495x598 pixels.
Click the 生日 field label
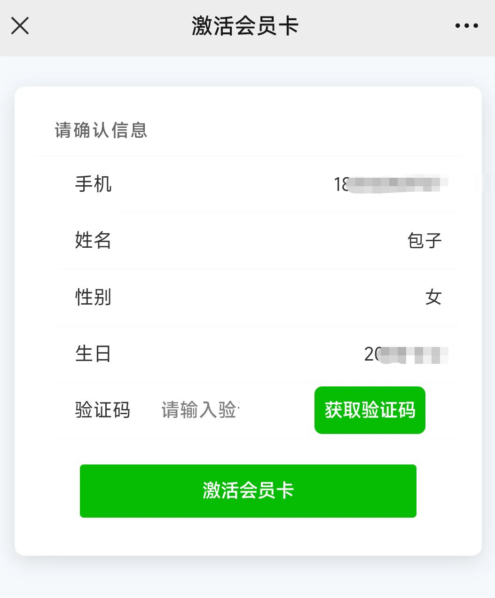click(x=93, y=354)
